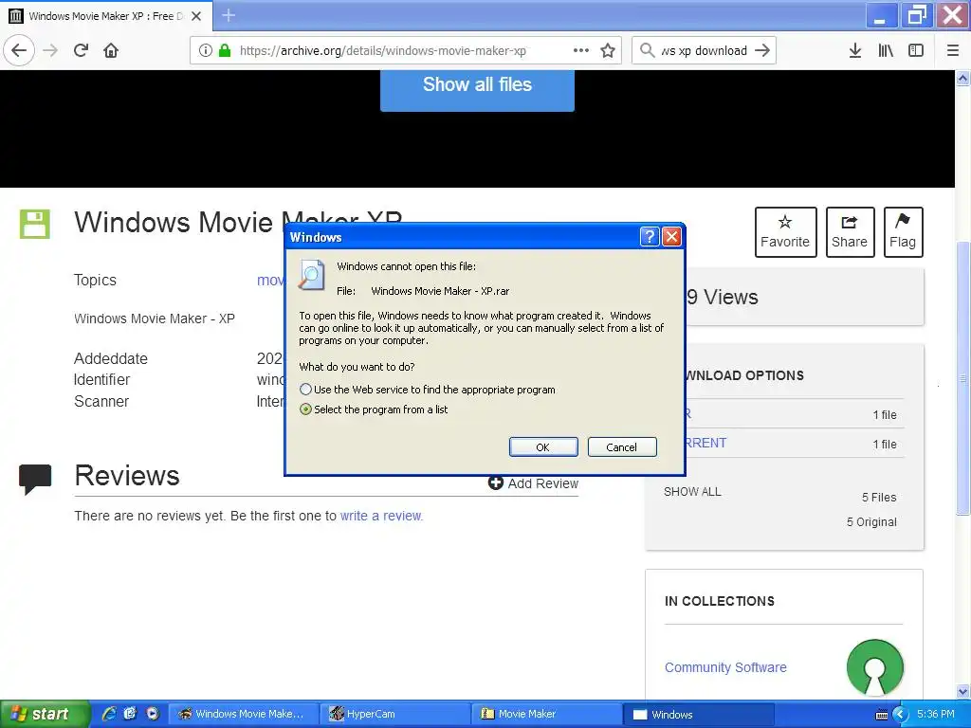This screenshot has width=971, height=728.
Task: Click the TORRENT download option
Action: tap(705, 444)
